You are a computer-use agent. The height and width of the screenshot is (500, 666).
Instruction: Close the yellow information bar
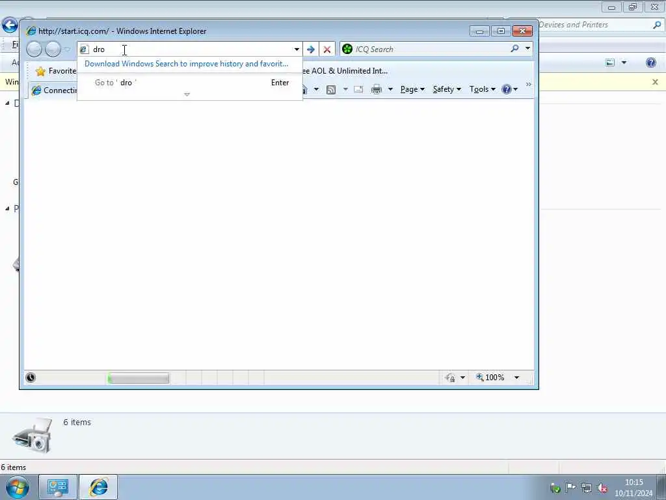click(655, 82)
